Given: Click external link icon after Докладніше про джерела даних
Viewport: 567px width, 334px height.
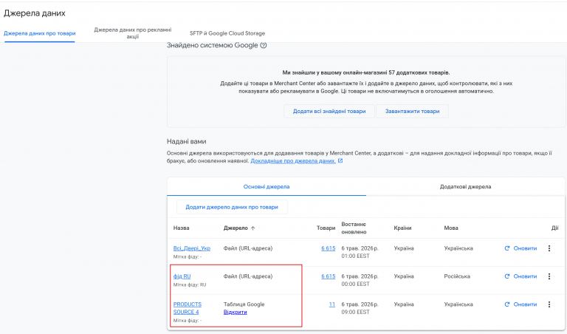Looking at the screenshot, I should point(340,160).
